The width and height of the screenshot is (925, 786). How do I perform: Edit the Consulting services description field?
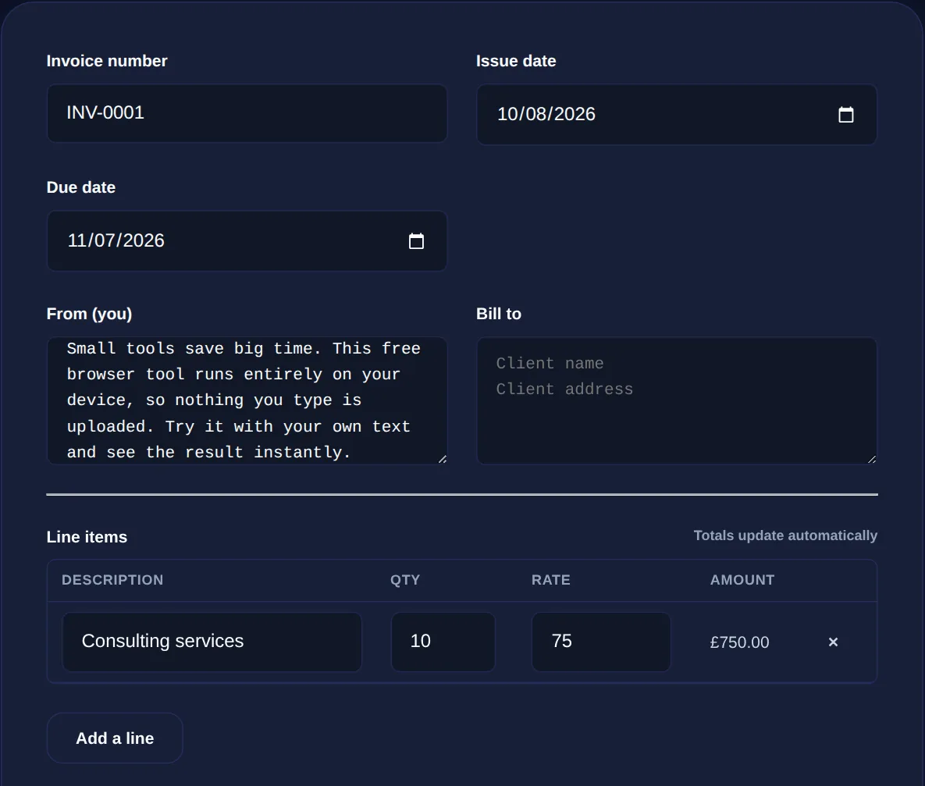coord(212,642)
